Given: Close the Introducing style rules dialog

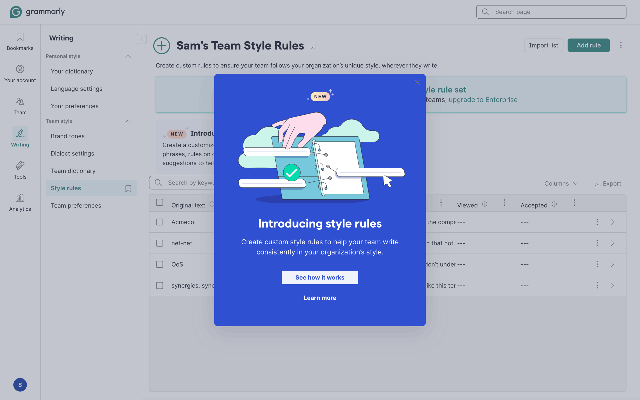Looking at the screenshot, I should (x=417, y=82).
